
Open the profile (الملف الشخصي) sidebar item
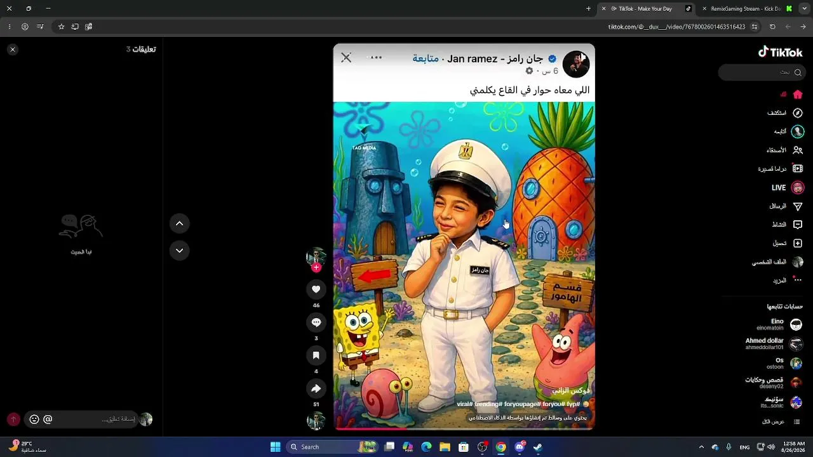pos(778,262)
